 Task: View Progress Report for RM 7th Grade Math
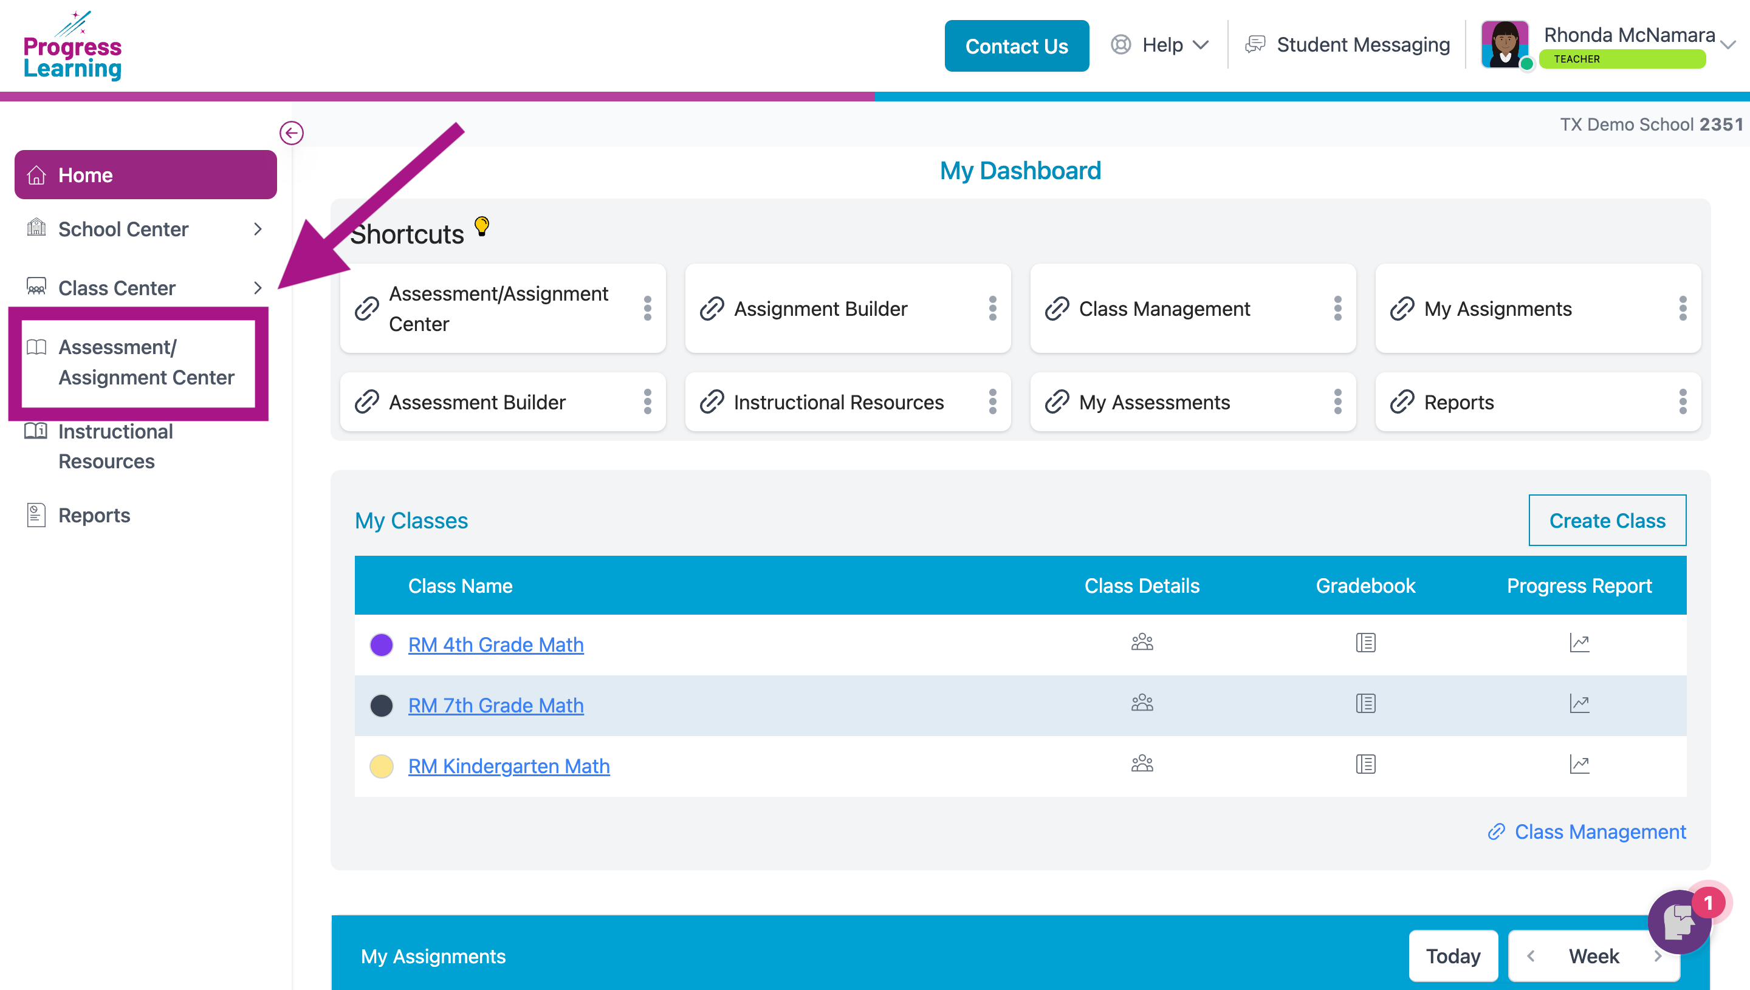click(1579, 703)
